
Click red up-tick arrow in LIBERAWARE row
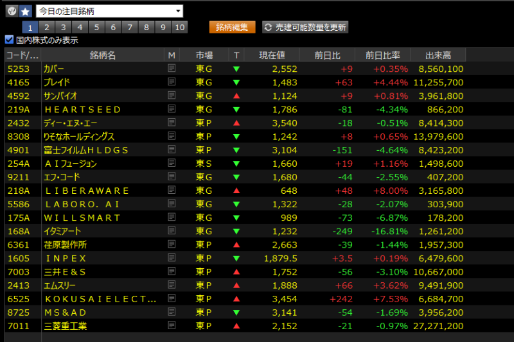click(236, 191)
